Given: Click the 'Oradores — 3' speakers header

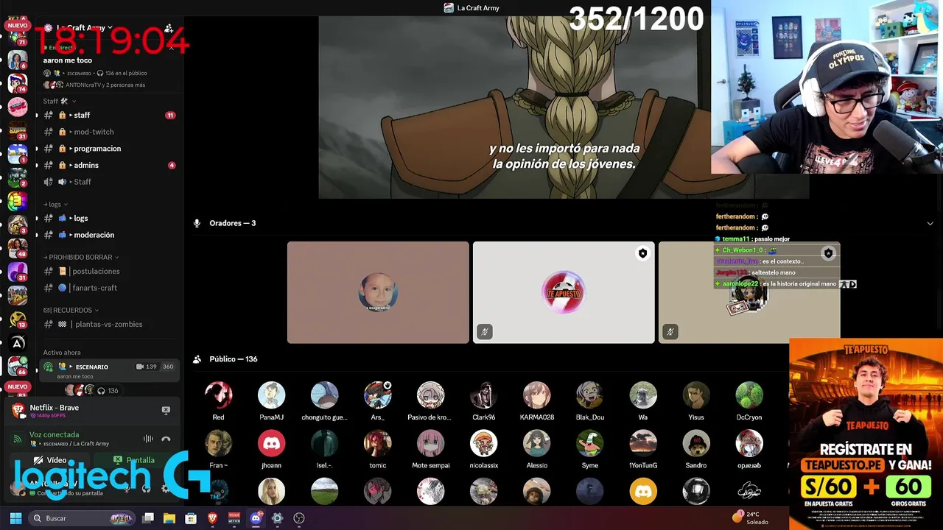Looking at the screenshot, I should (232, 223).
